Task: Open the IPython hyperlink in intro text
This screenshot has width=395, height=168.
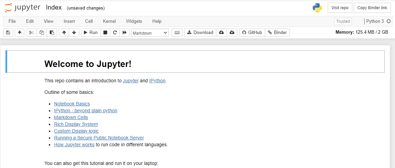Action: tap(158, 81)
